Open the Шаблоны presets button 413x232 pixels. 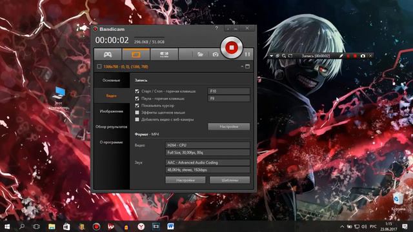[230, 180]
